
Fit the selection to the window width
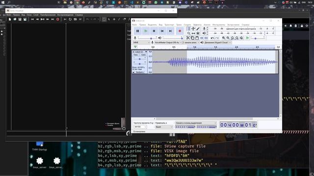coord(233,38)
